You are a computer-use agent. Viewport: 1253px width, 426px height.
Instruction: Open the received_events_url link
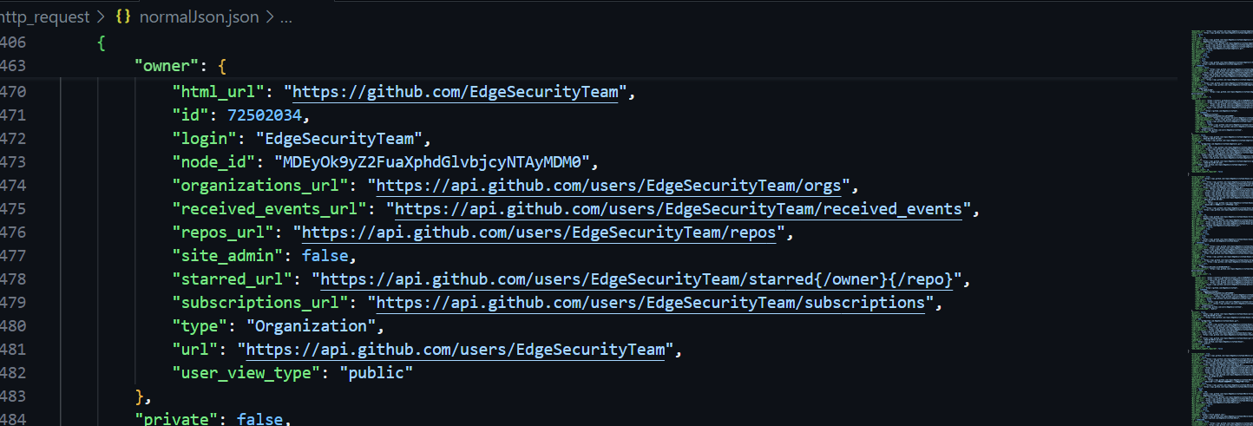[x=679, y=209]
